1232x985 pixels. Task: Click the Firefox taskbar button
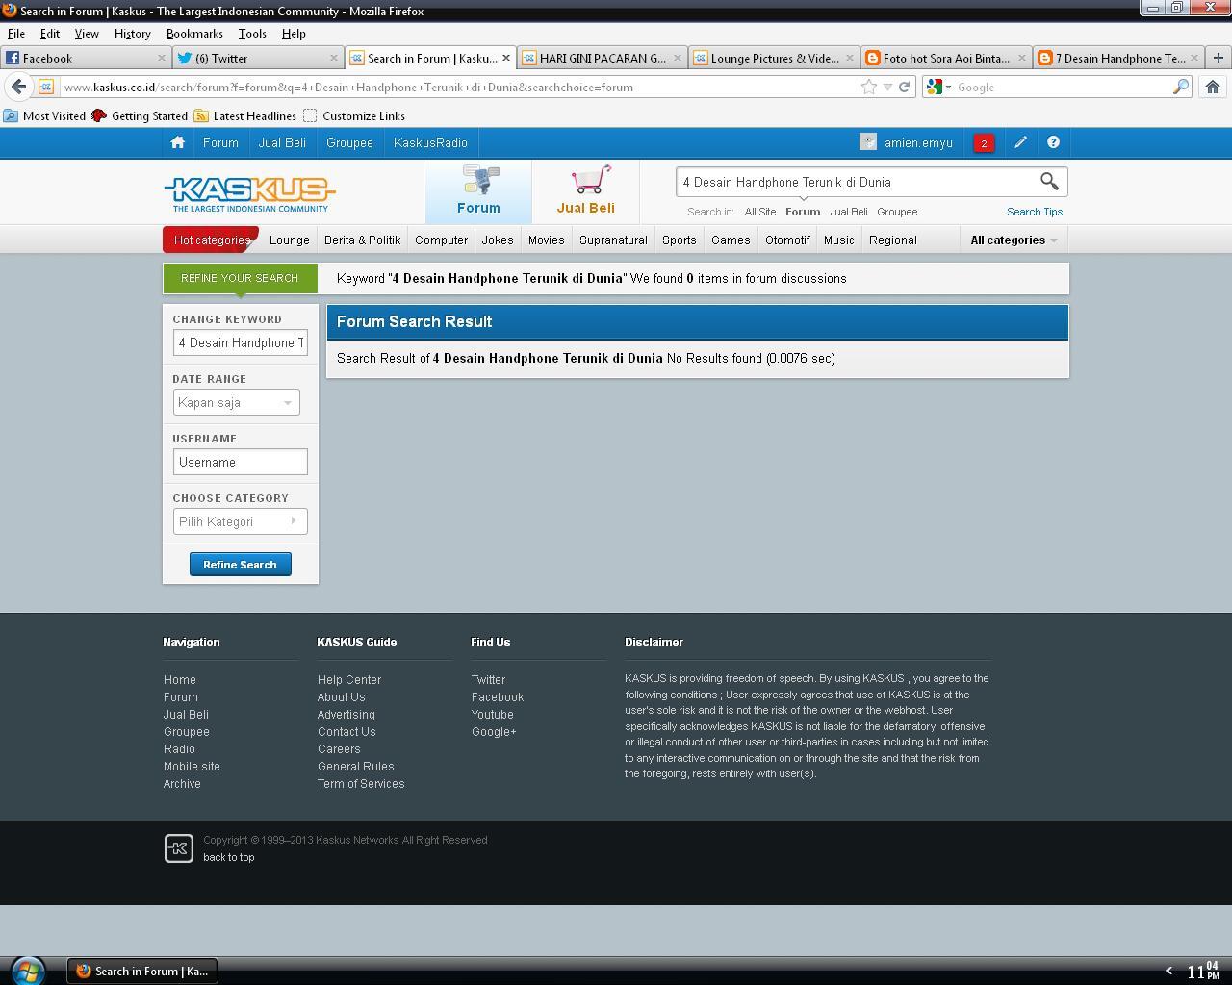click(142, 971)
